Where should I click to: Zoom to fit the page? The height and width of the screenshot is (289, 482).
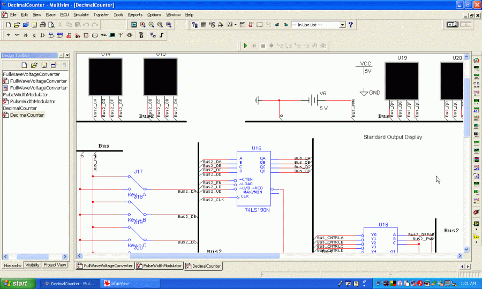coord(169,25)
